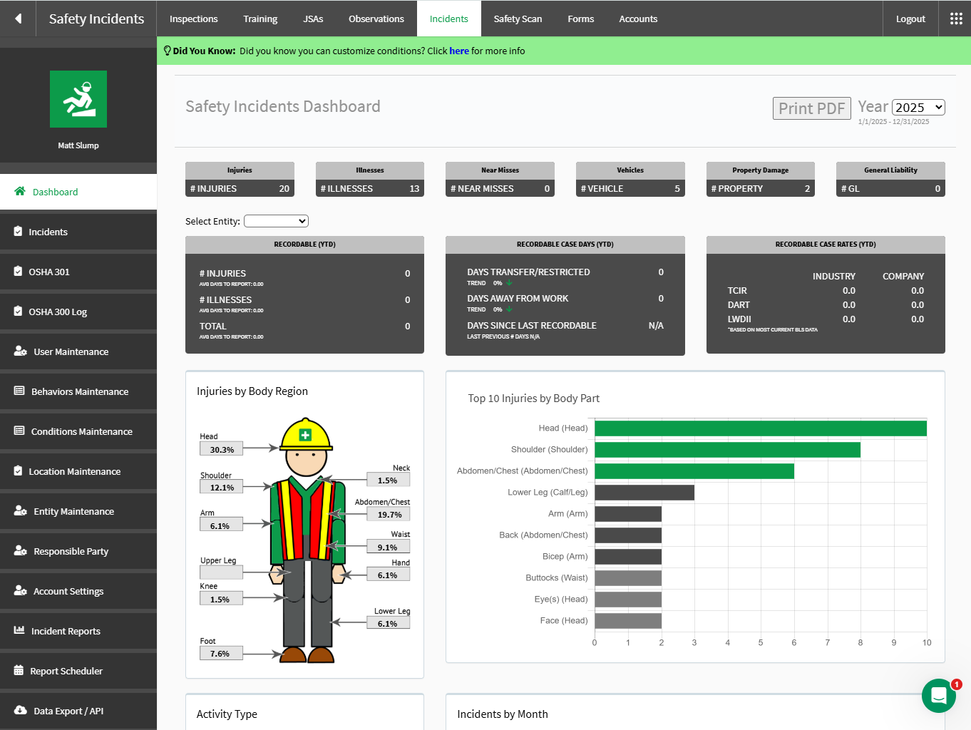The height and width of the screenshot is (730, 971).
Task: Open the Training tab
Action: coord(260,19)
